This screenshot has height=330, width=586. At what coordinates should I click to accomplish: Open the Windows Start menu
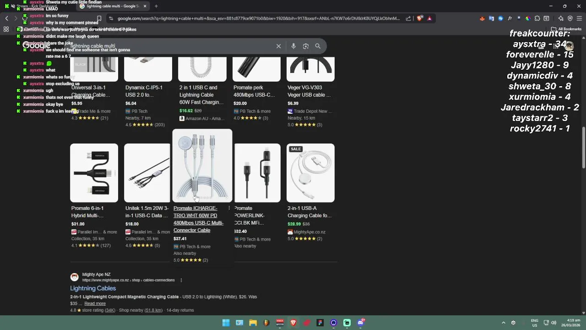[x=226, y=323]
